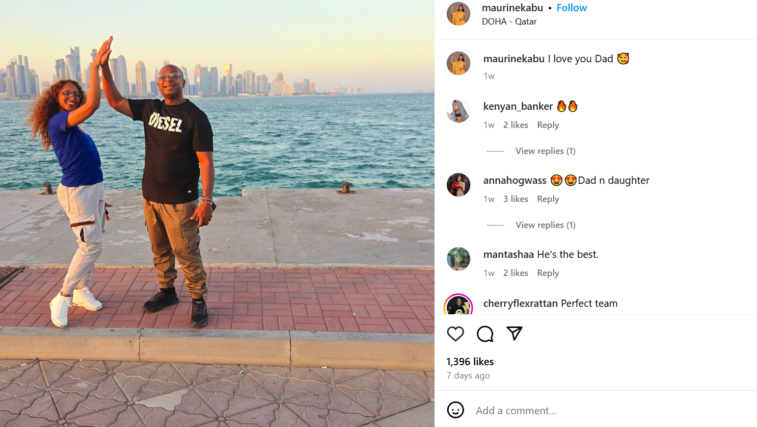Open comments with the speech bubble icon
The width and height of the screenshot is (757, 427).
(x=485, y=334)
